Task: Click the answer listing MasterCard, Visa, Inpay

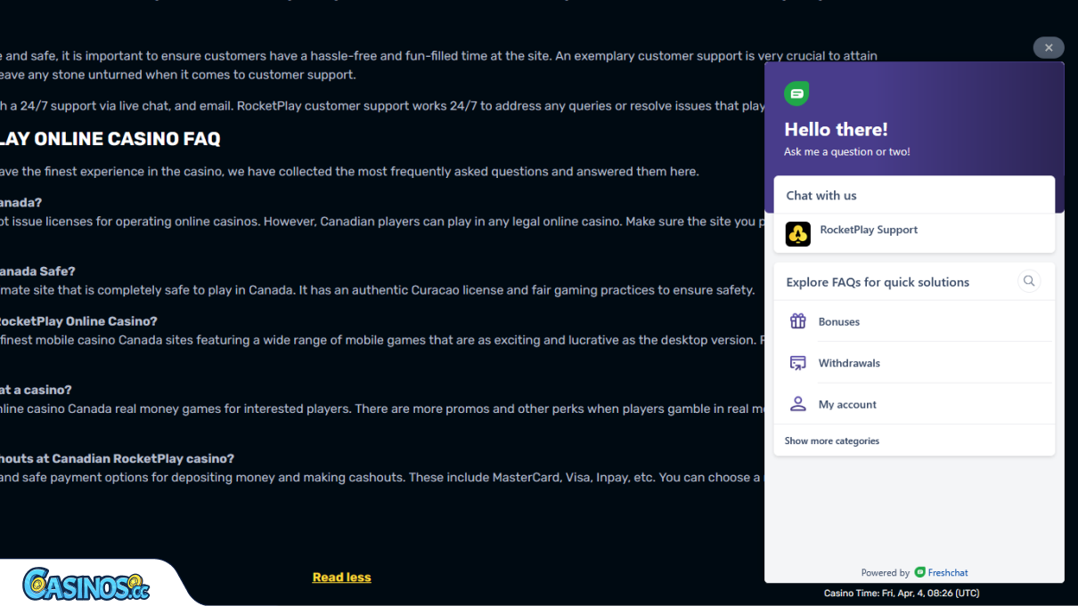Action: pos(382,478)
